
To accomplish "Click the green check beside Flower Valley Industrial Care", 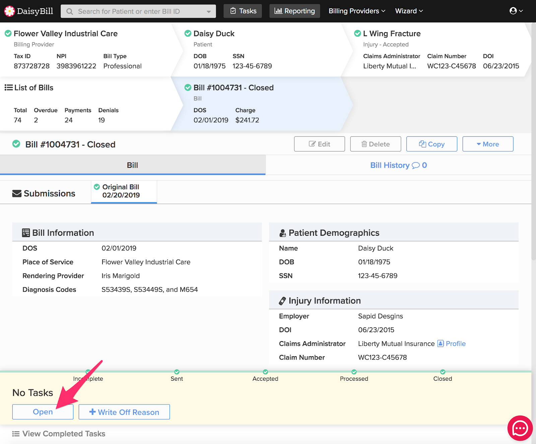I will (x=8, y=33).
